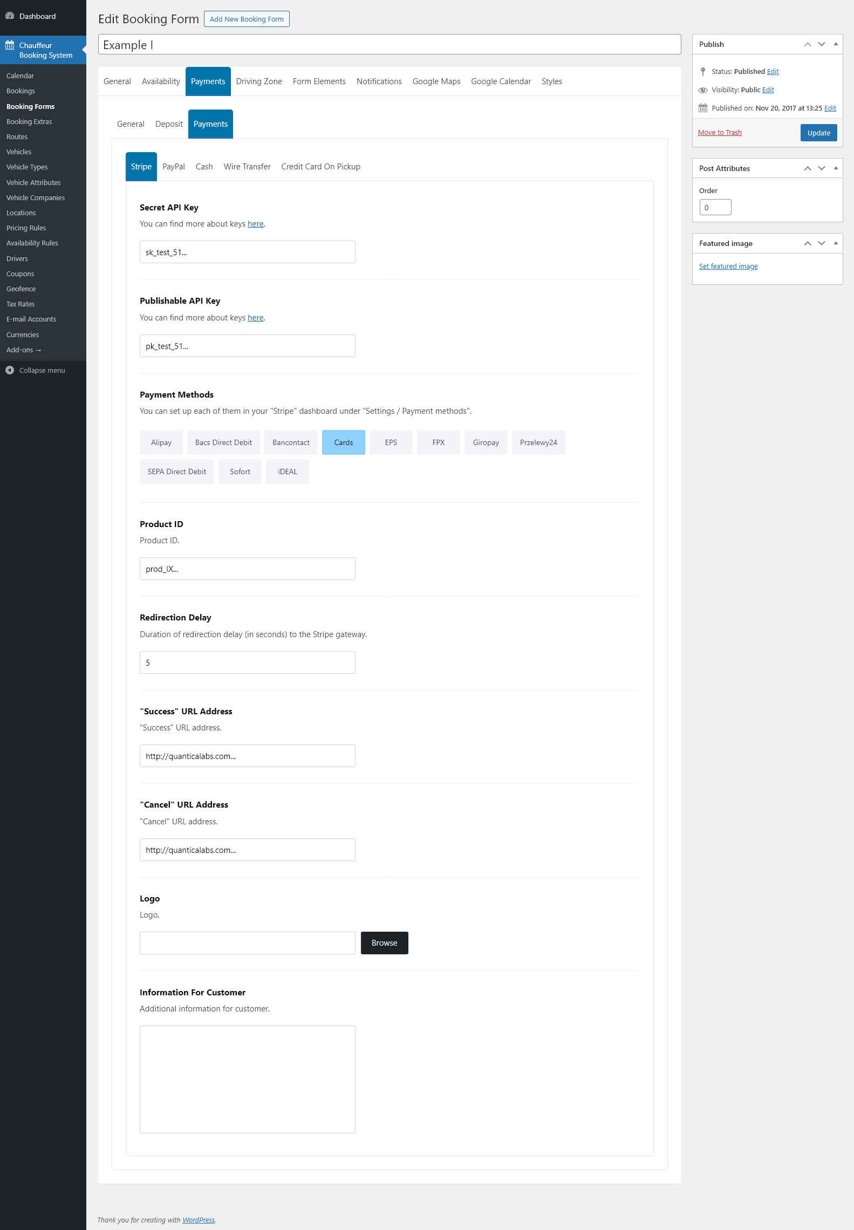Open the Google Maps tab
Image resolution: width=854 pixels, height=1230 pixels.
pyautogui.click(x=436, y=81)
